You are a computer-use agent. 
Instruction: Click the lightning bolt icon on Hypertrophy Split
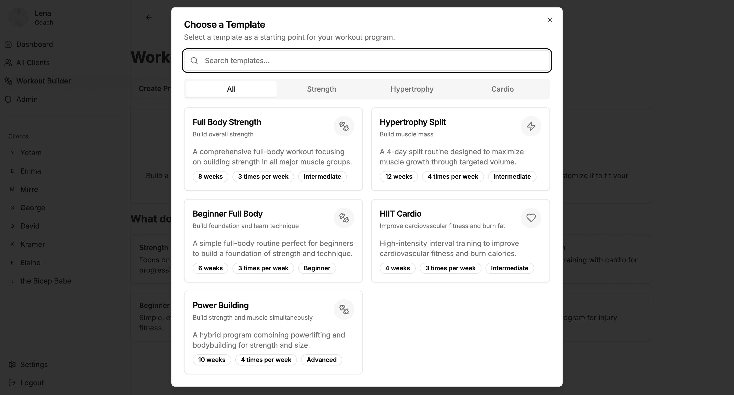click(531, 126)
